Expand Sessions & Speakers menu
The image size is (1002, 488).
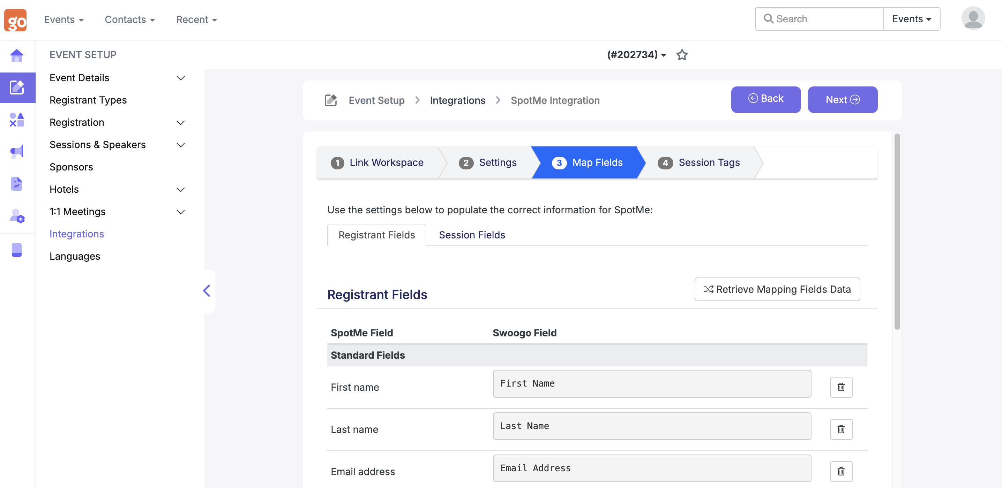180,145
